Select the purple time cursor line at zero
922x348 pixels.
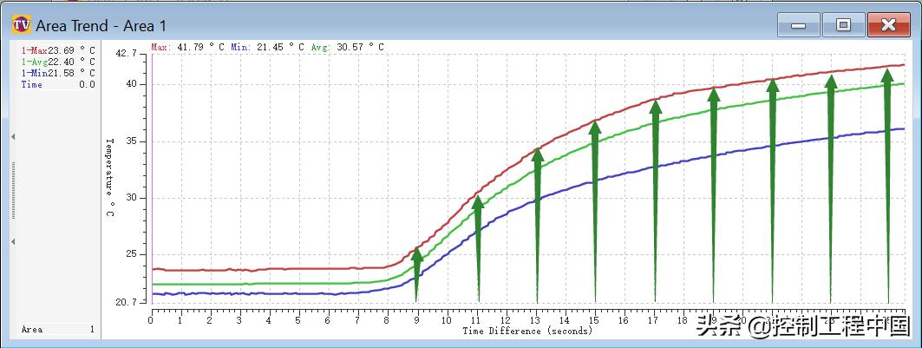pos(152,179)
